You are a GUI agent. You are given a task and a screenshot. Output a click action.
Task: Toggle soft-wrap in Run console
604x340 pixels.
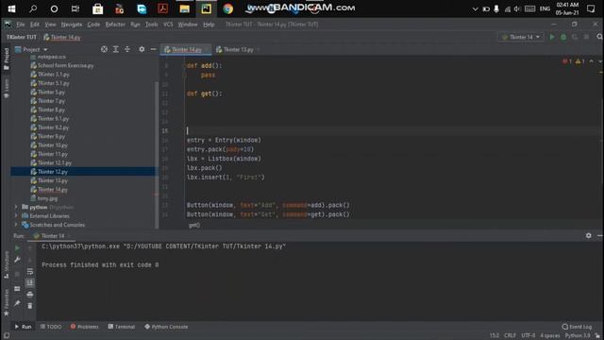click(x=30, y=271)
